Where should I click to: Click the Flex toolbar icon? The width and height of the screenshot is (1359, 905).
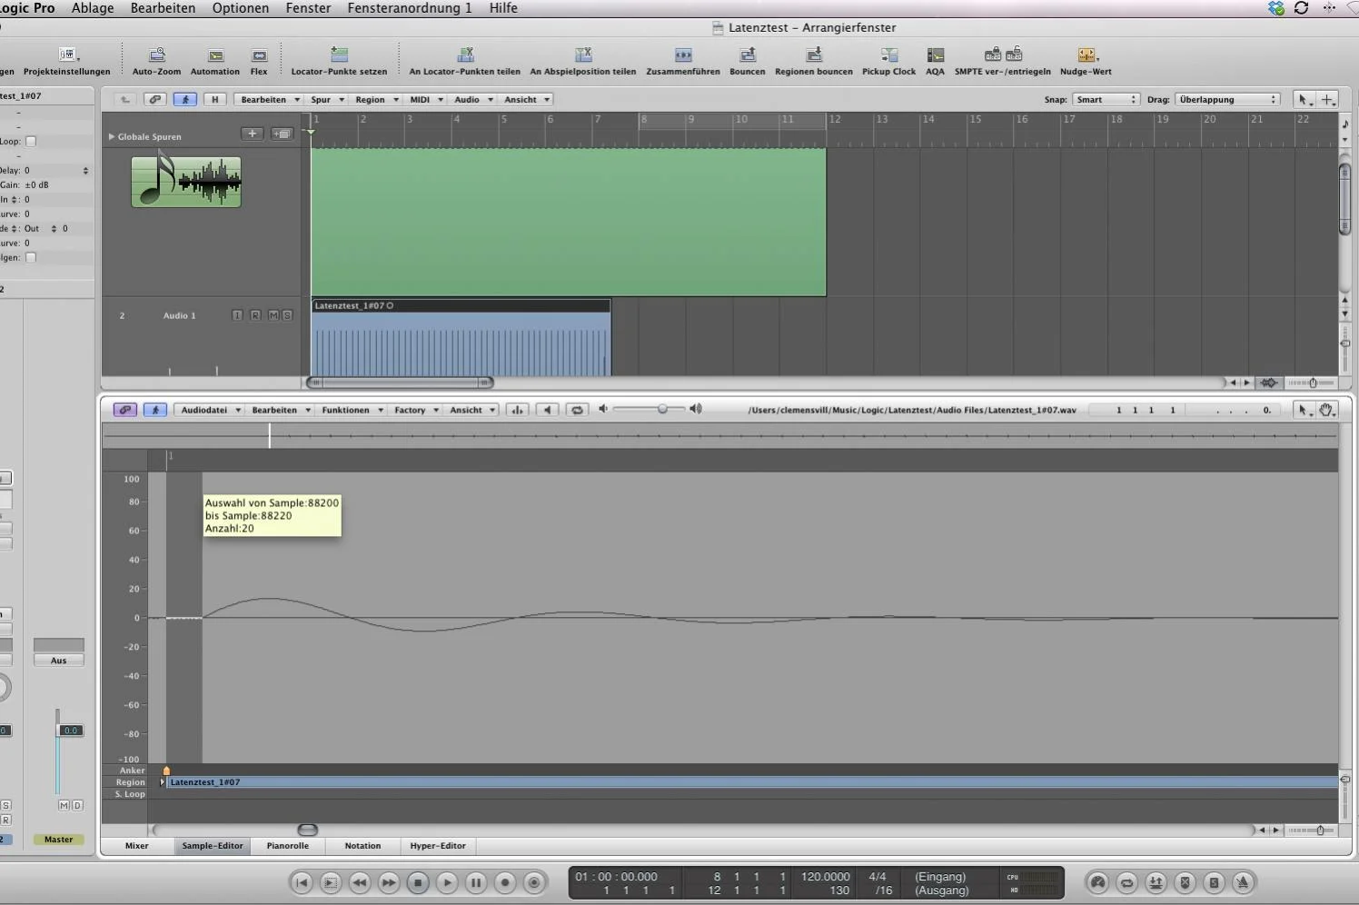click(259, 55)
